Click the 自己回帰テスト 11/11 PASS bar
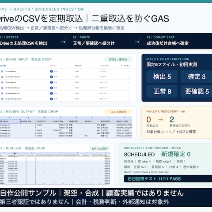The image size is (212, 212). [168, 179]
